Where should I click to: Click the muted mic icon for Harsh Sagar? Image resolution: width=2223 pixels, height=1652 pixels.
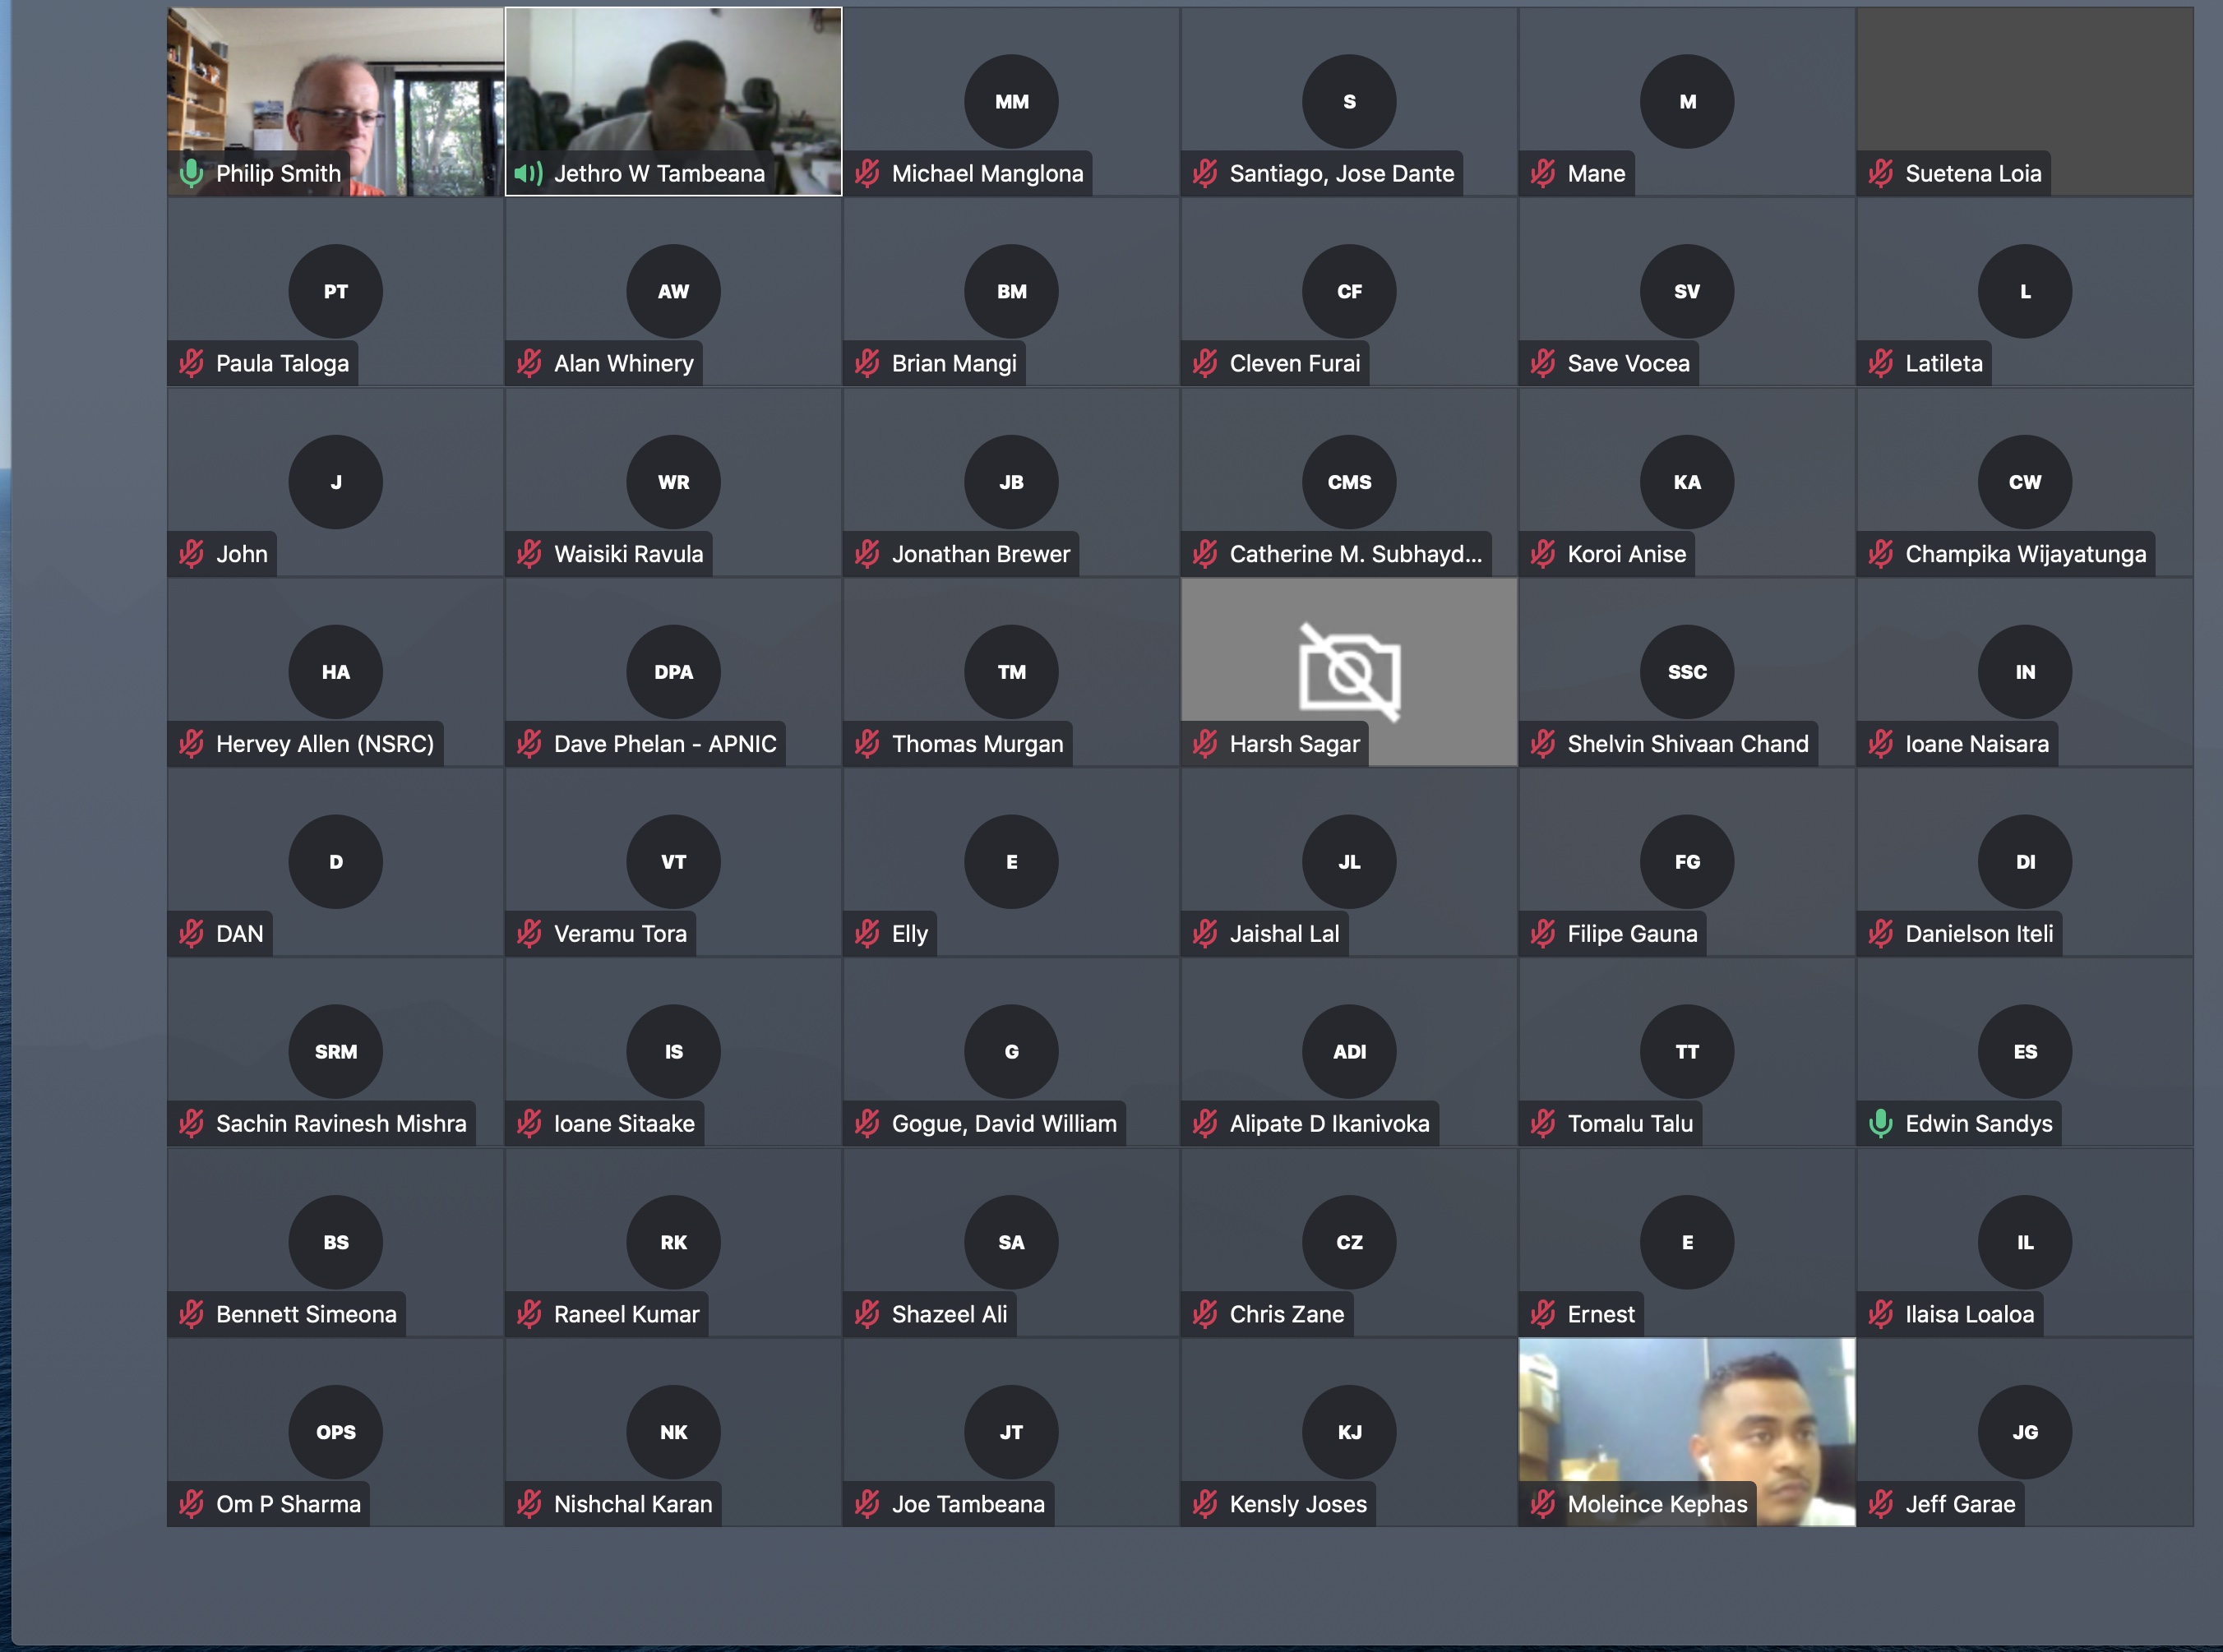pos(1205,743)
